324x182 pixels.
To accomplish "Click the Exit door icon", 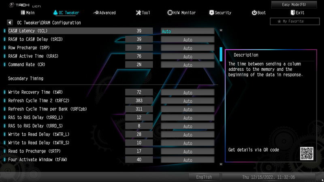I will coord(292,13).
